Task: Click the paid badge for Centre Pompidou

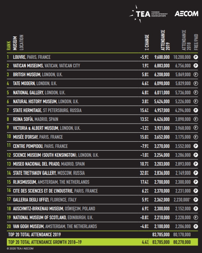Action: (x=196, y=146)
